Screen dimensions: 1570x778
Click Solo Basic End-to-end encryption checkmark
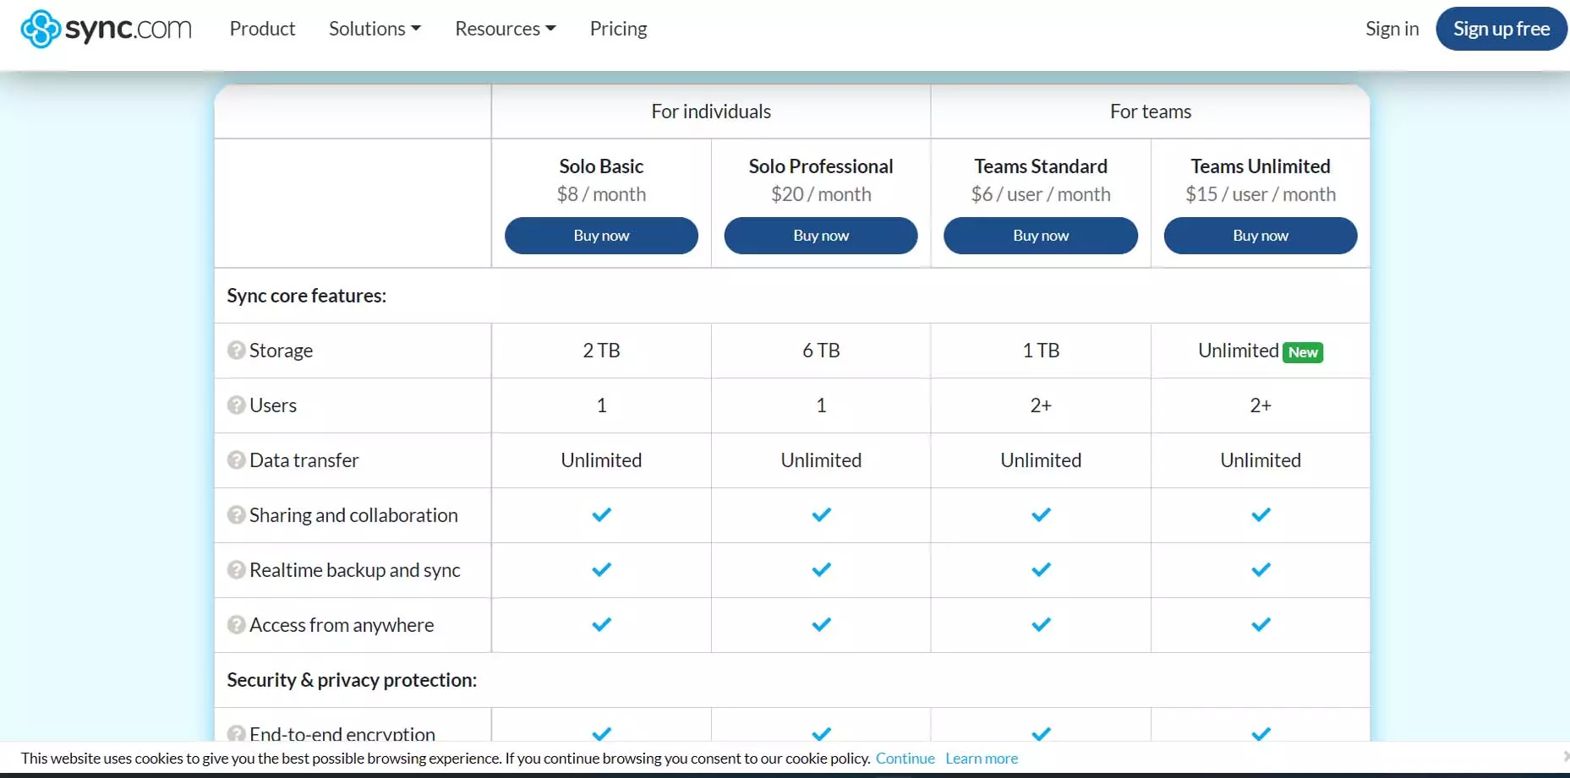601,733
